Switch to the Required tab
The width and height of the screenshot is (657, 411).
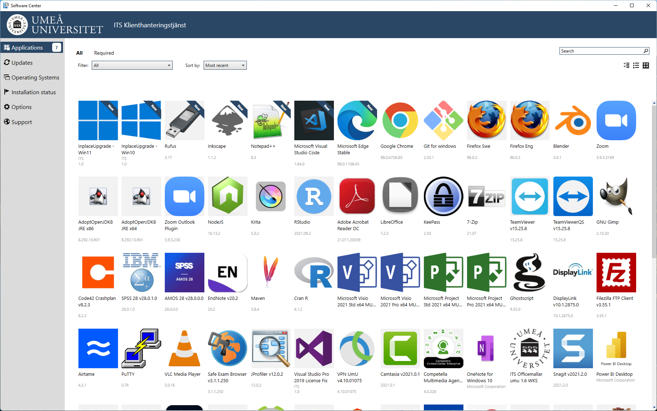(104, 53)
